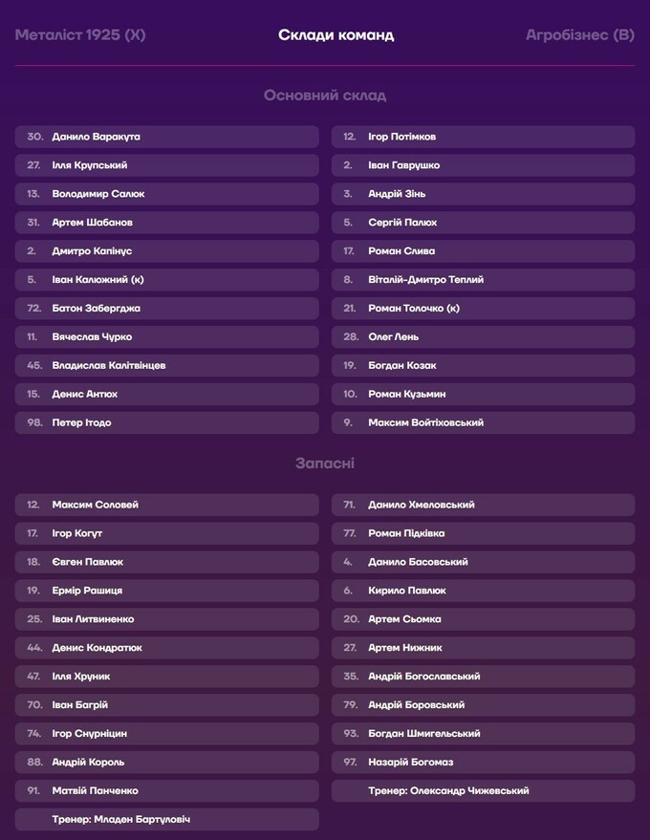Open Петер Ітодо player entry

click(166, 422)
